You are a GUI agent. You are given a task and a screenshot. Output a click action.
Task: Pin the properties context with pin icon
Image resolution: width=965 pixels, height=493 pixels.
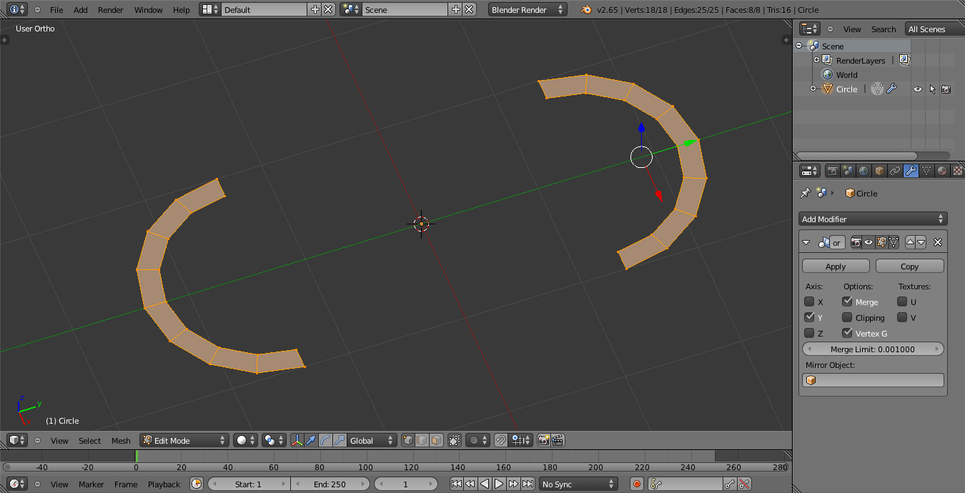806,193
